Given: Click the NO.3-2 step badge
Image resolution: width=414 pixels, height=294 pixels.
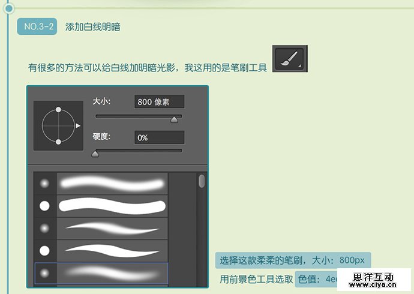Looking at the screenshot, I should tap(37, 26).
